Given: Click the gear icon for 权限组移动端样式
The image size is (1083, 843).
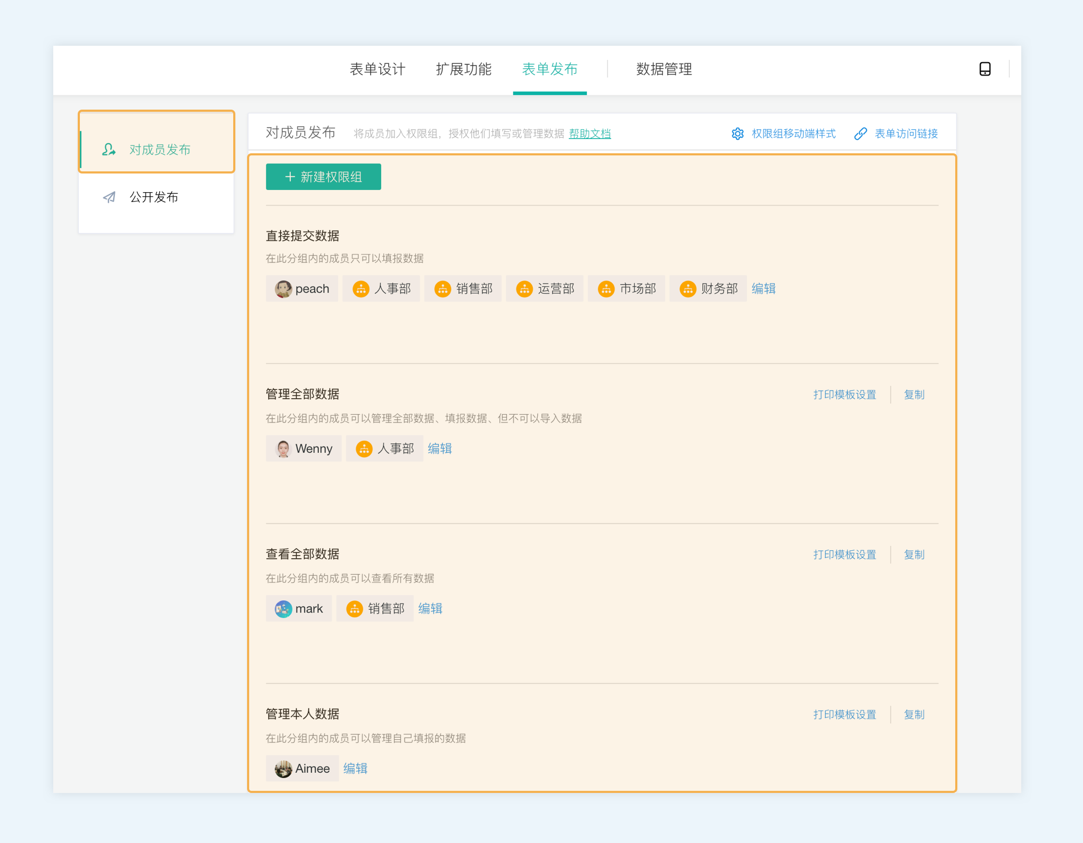Looking at the screenshot, I should 737,134.
